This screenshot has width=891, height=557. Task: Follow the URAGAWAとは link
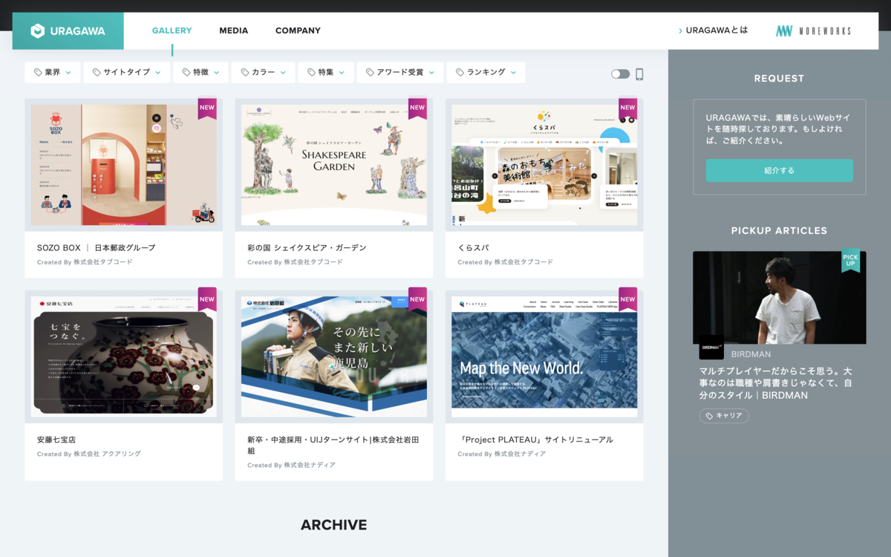click(x=713, y=30)
